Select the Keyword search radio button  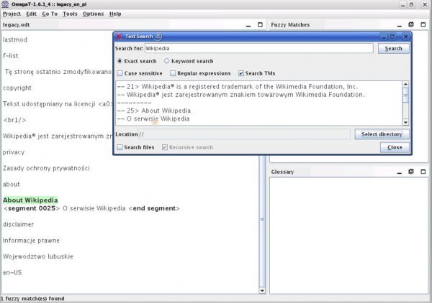(x=167, y=62)
